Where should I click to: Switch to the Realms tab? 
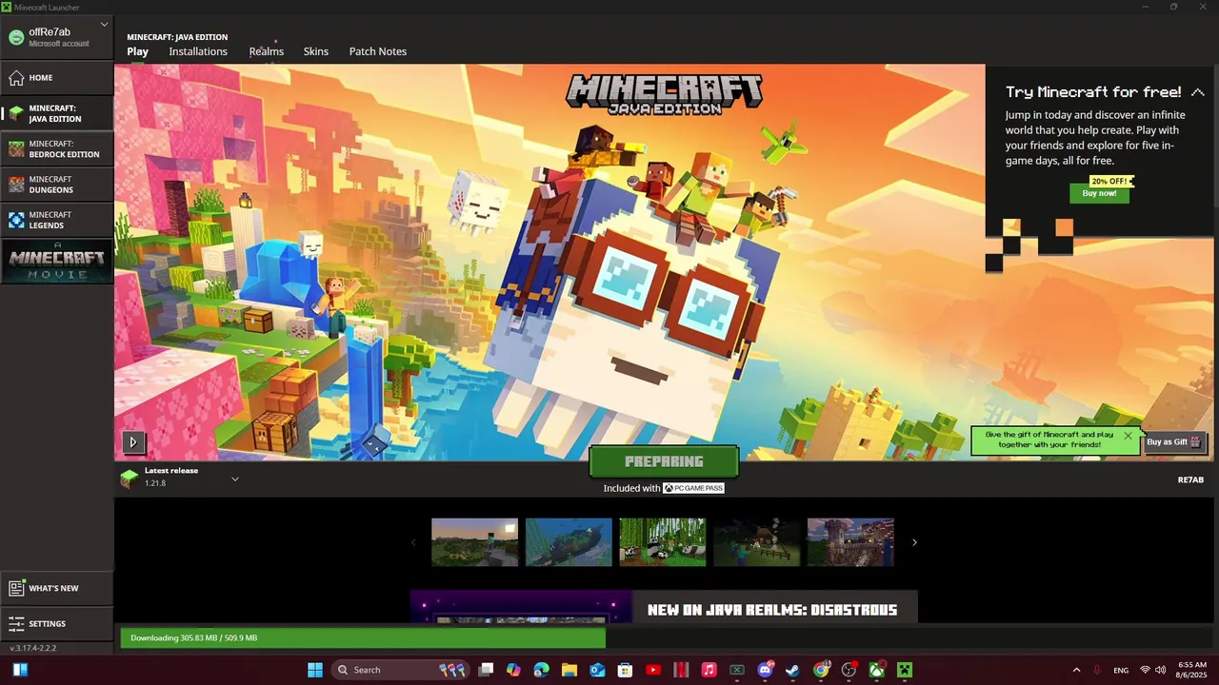[x=267, y=51]
